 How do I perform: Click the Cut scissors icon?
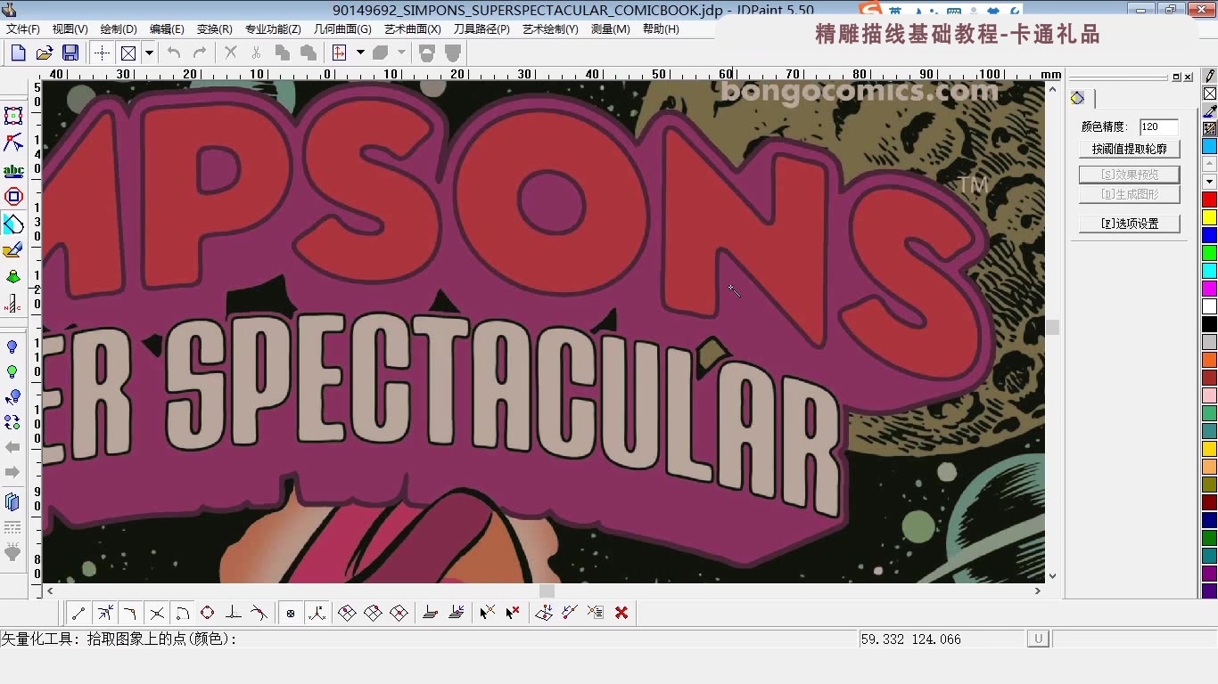coord(257,53)
